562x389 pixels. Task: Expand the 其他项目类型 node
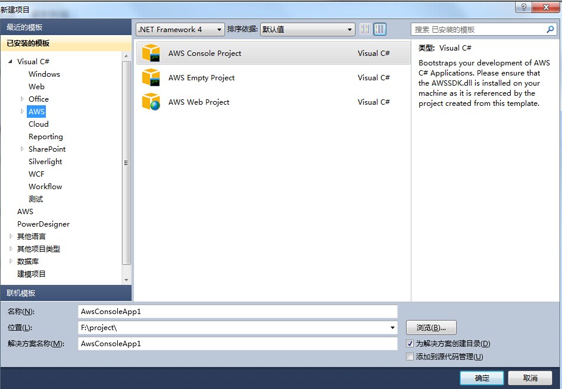[x=11, y=249]
